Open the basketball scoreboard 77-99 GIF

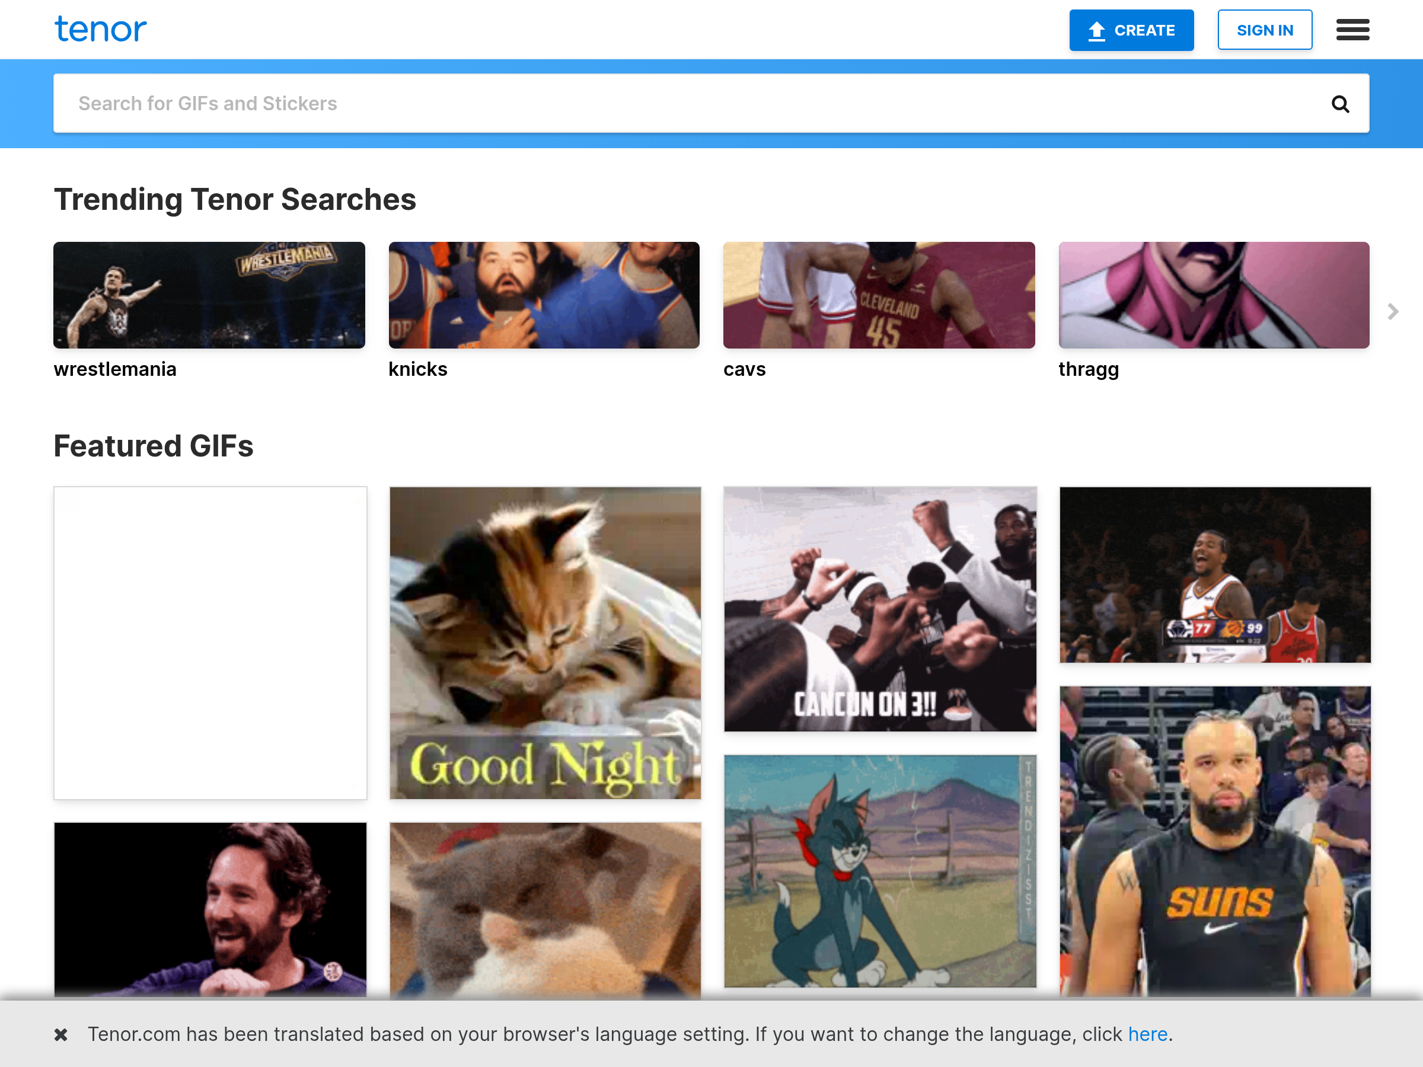tap(1214, 575)
